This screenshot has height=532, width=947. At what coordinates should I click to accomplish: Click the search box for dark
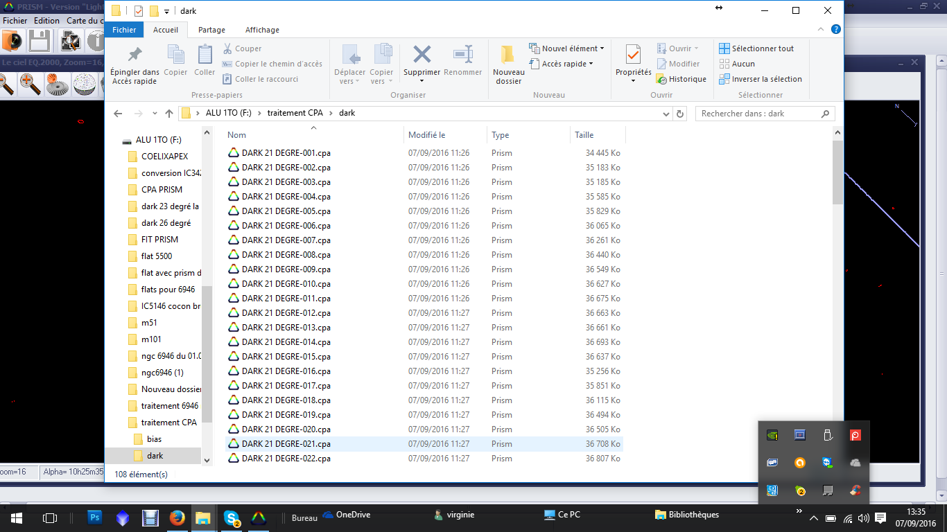(758, 114)
